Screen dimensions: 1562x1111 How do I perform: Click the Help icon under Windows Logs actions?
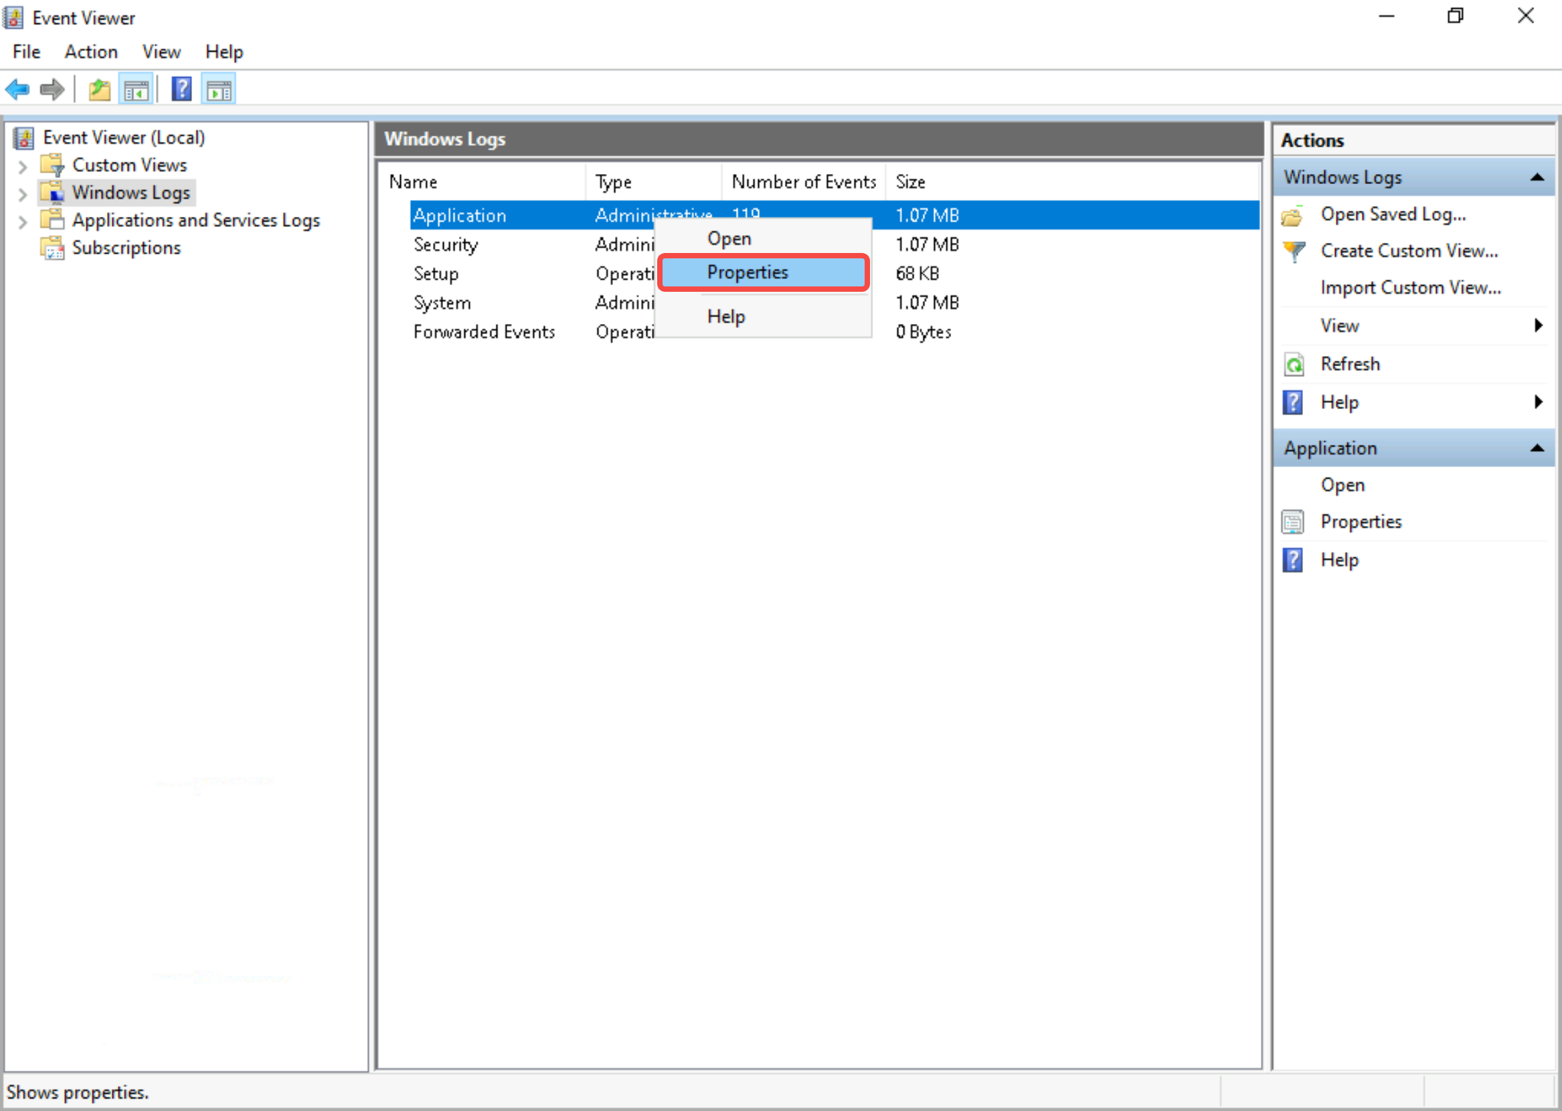coord(1292,402)
